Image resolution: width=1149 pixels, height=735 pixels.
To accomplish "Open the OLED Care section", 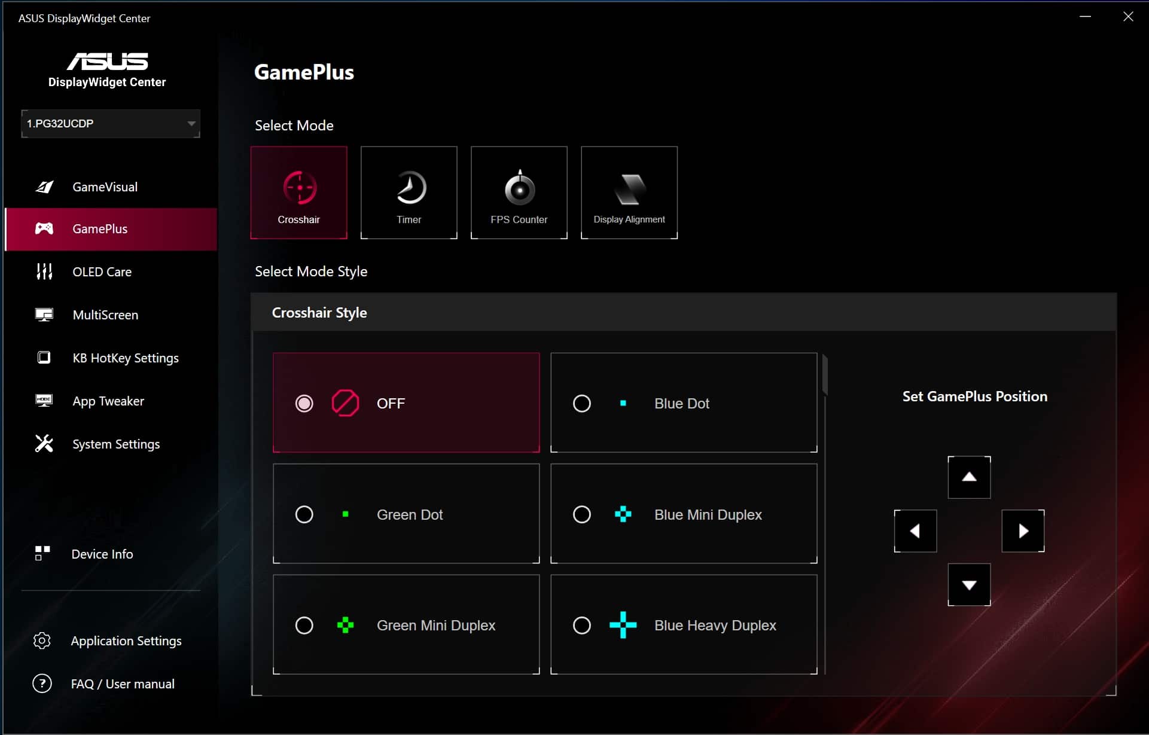I will coord(102,272).
